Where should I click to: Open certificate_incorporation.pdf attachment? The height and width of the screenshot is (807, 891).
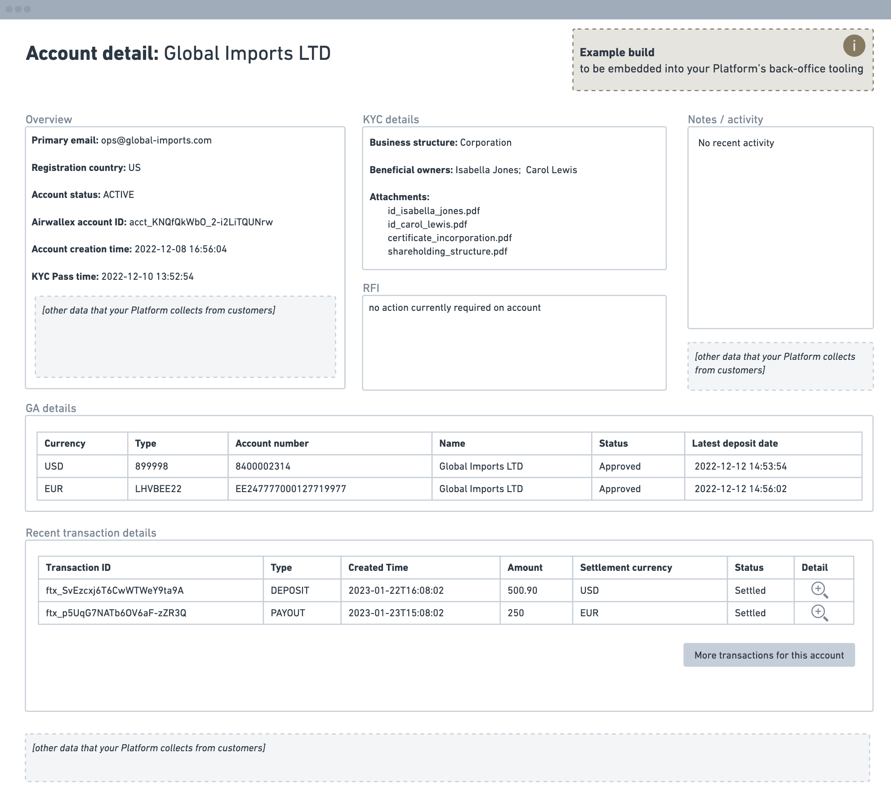[450, 238]
